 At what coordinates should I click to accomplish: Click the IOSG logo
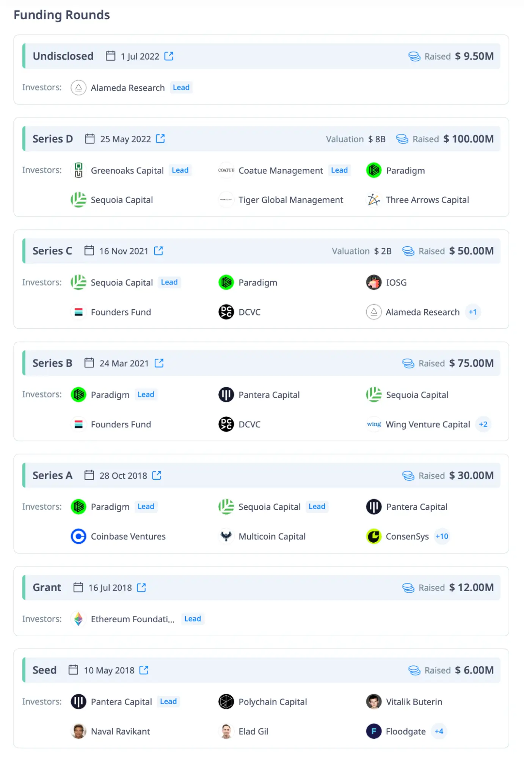(374, 282)
